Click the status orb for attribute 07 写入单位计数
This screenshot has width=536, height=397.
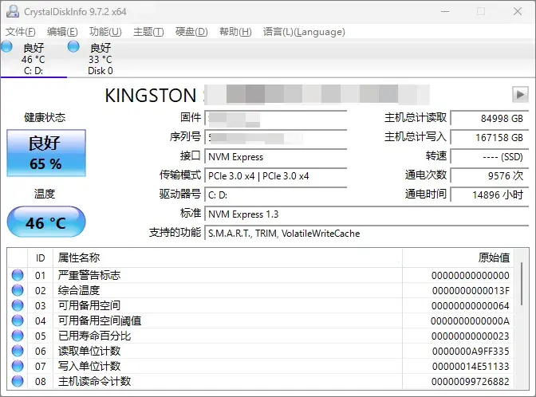[18, 366]
